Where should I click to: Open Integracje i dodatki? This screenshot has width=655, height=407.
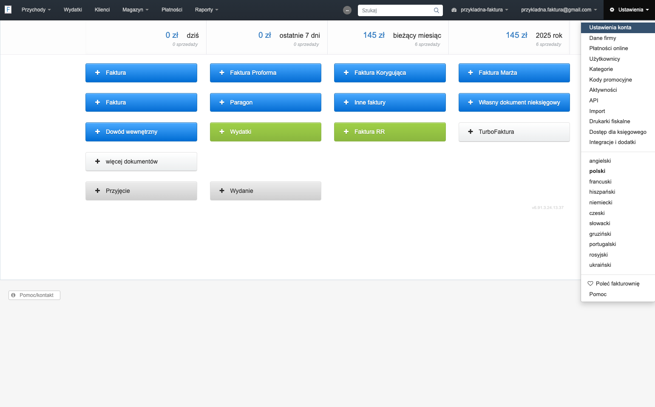(x=618, y=142)
